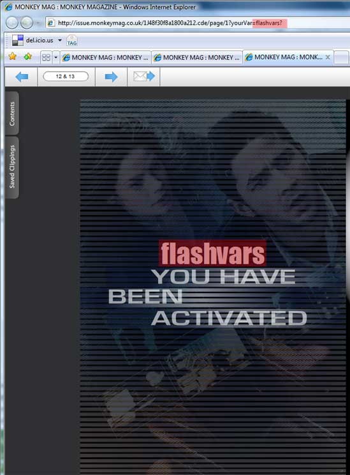This screenshot has width=350, height=475.
Task: Open the Saved Clippings side panel
Action: [12, 167]
